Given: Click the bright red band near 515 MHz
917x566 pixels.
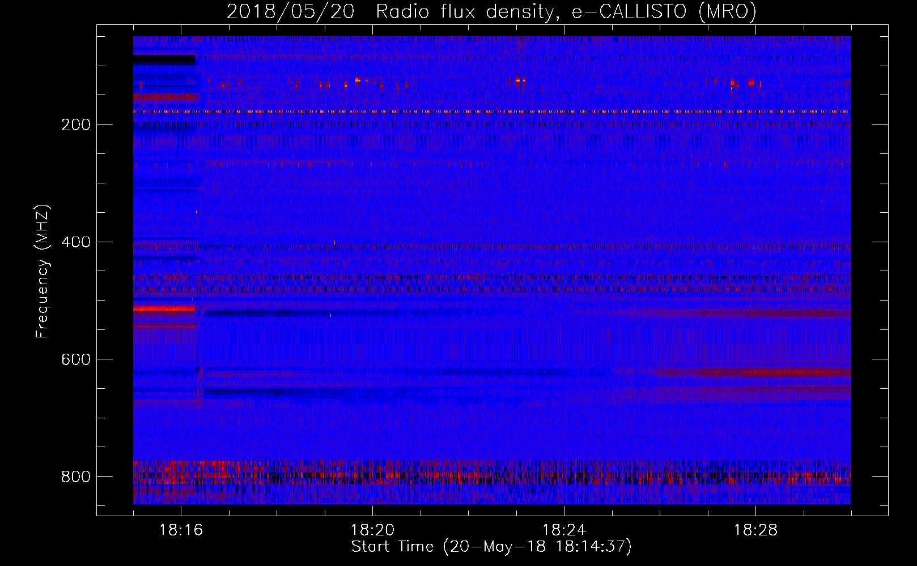Looking at the screenshot, I should point(164,309).
